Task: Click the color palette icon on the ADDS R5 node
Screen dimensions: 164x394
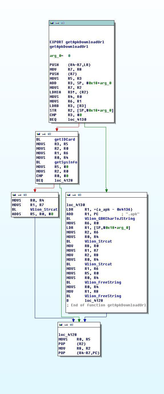Action: (x=14, y=195)
